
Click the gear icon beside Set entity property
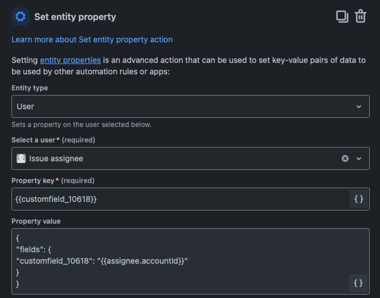21,17
